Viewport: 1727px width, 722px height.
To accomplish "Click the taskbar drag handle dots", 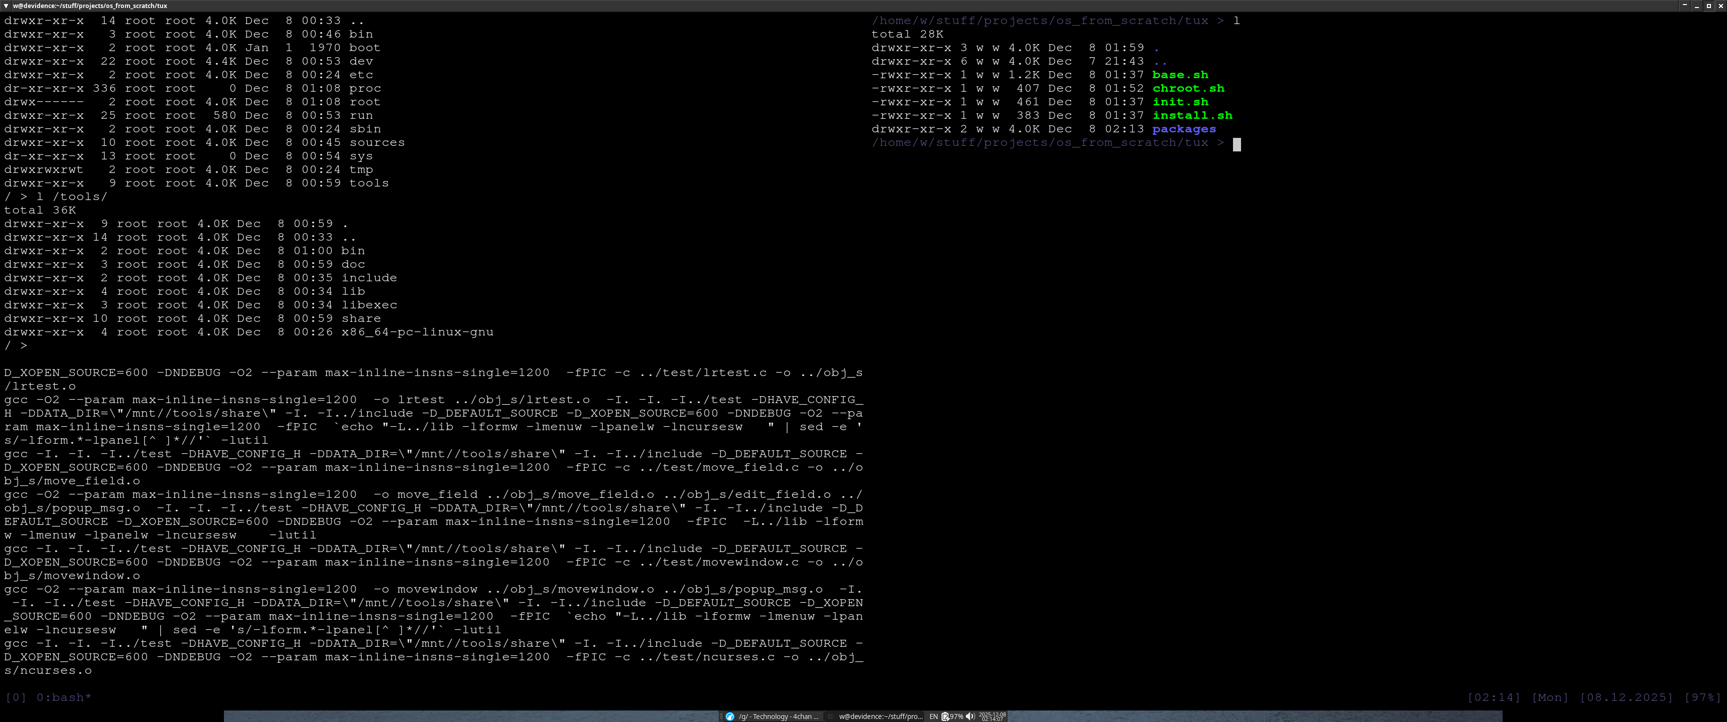I will coord(721,716).
